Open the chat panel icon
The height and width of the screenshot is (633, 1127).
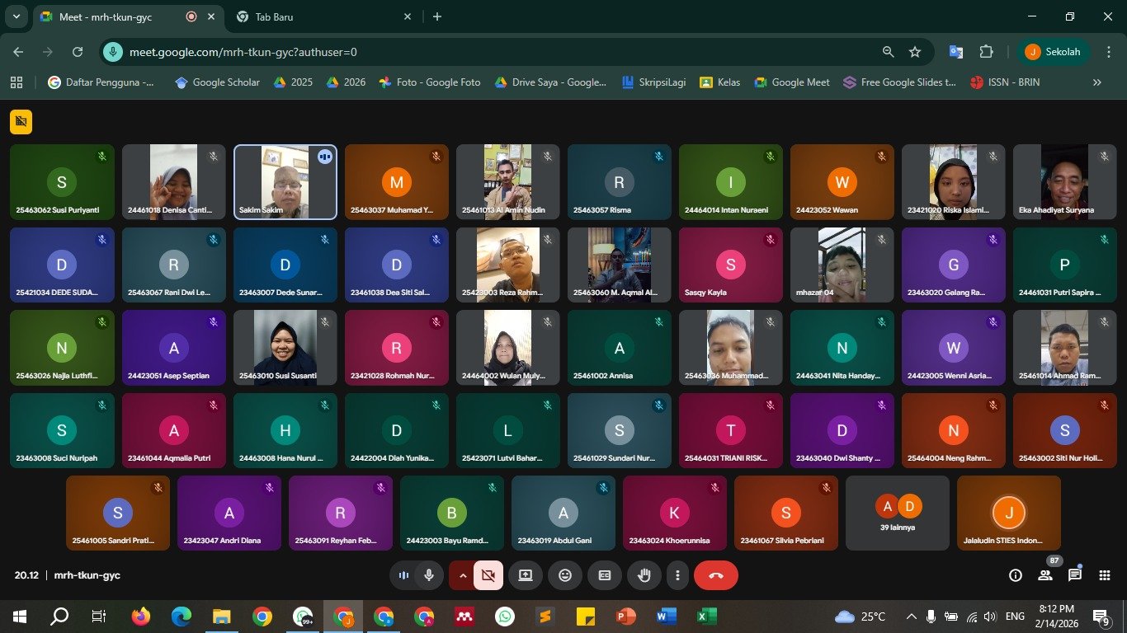pyautogui.click(x=1075, y=575)
